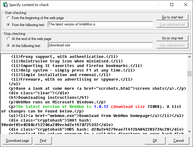The image size is (193, 147).
Task: Click line 'Freeware, with no advertising or spyware.'
Action: coord(72,79)
